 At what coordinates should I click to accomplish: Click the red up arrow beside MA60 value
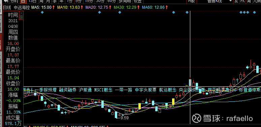point(167,7)
